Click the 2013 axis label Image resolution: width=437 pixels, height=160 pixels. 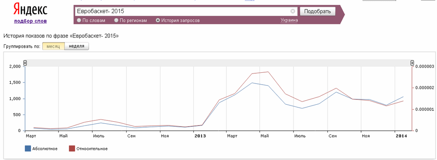pos(200,136)
